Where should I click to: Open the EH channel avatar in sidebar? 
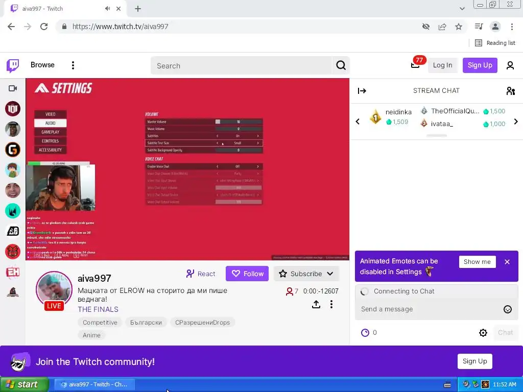pyautogui.click(x=13, y=272)
